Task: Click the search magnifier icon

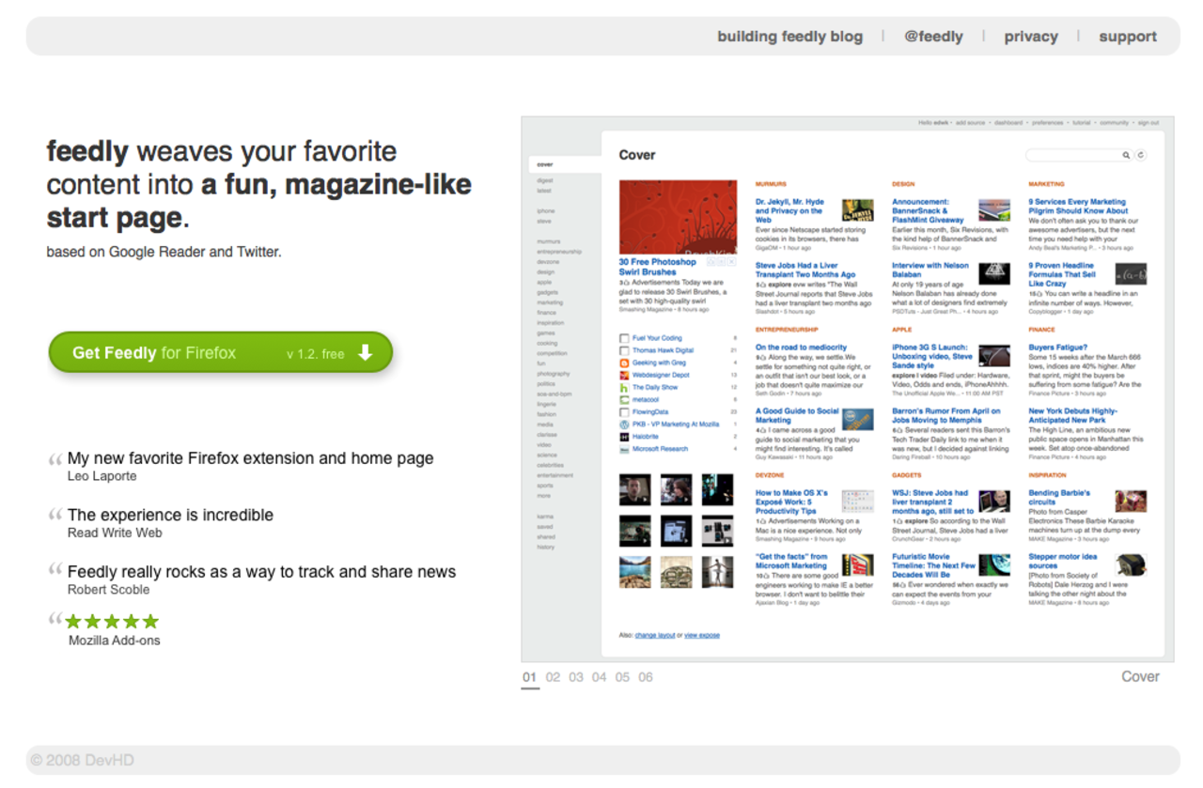Action: [1126, 155]
